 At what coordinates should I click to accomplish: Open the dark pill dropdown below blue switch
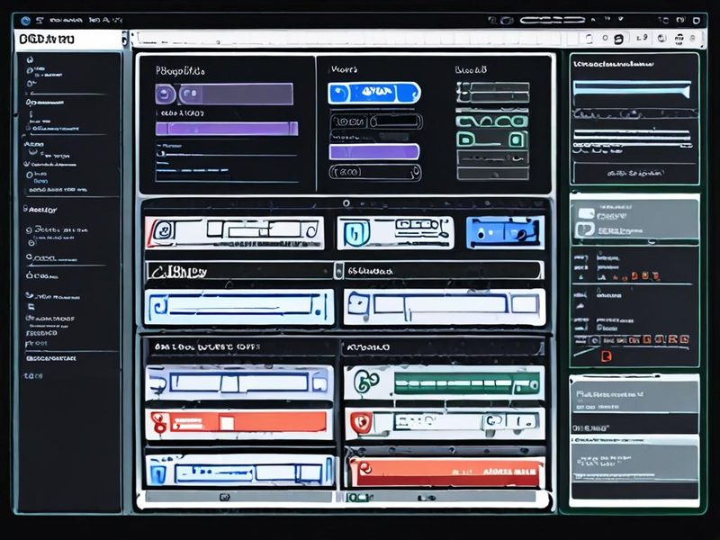(x=376, y=121)
